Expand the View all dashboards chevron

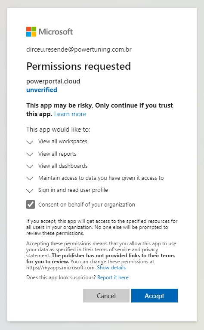pos(30,167)
